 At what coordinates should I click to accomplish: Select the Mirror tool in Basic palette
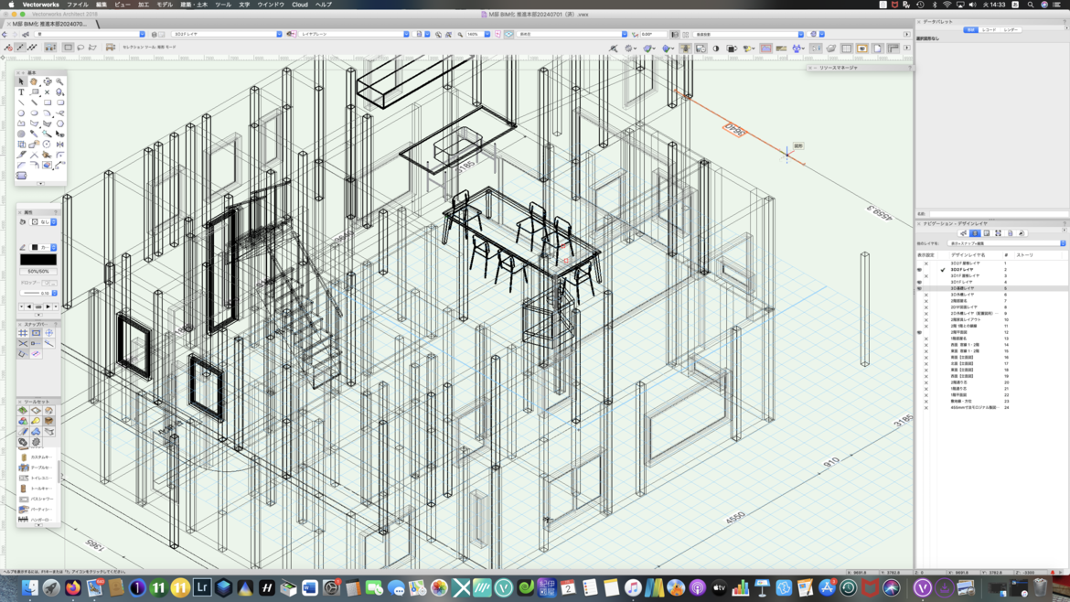[x=59, y=144]
